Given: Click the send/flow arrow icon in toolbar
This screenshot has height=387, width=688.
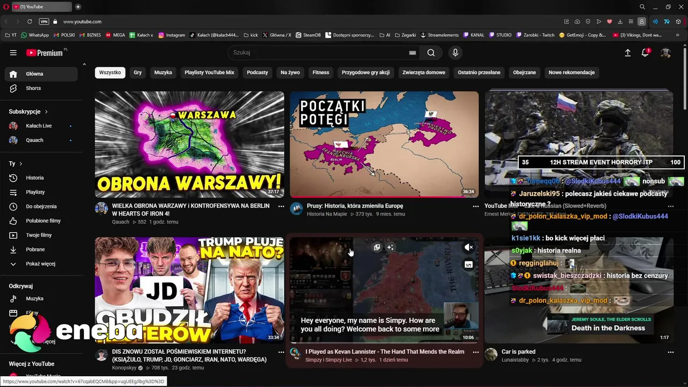Looking at the screenshot, I should tap(599, 21).
